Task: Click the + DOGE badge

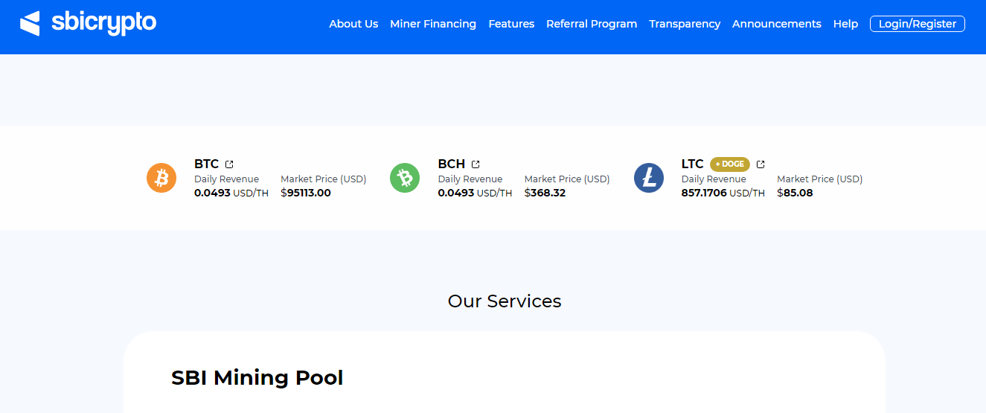Action: (x=730, y=164)
